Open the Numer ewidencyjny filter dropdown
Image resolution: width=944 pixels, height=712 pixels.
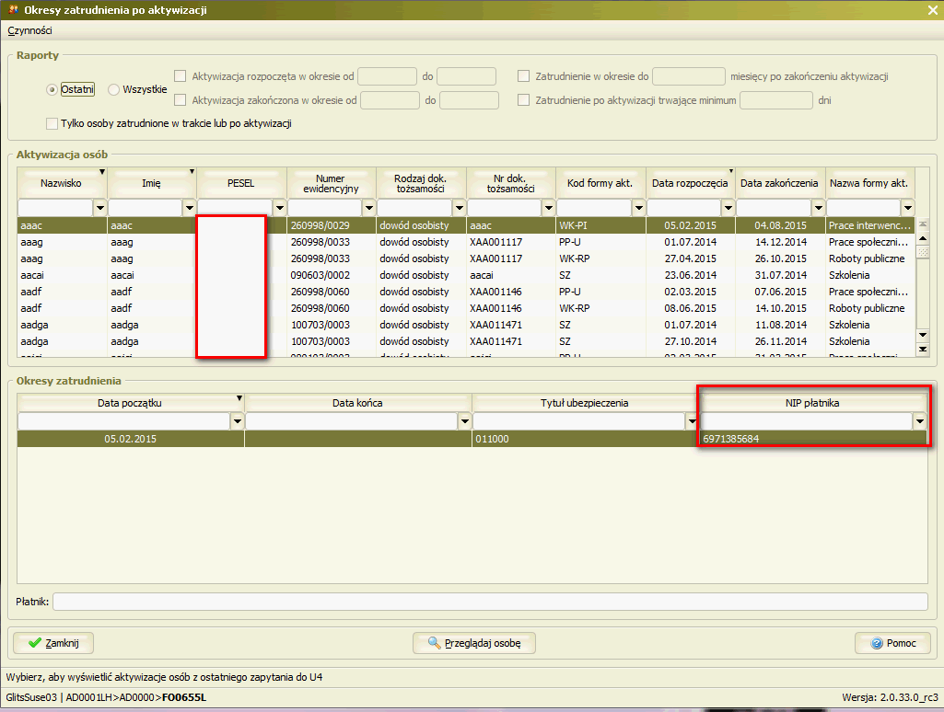point(369,208)
